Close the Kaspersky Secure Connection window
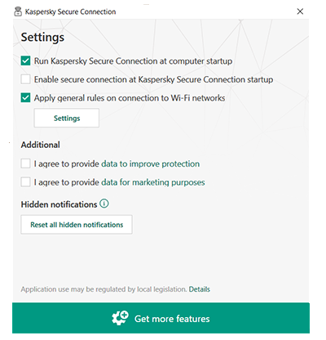 (x=300, y=11)
